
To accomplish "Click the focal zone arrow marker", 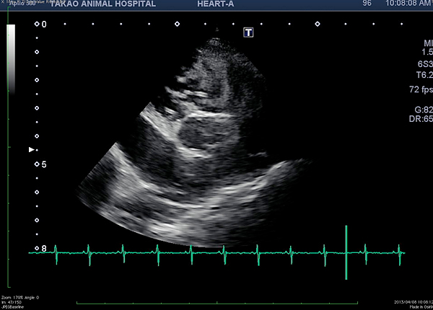I will pos(31,150).
